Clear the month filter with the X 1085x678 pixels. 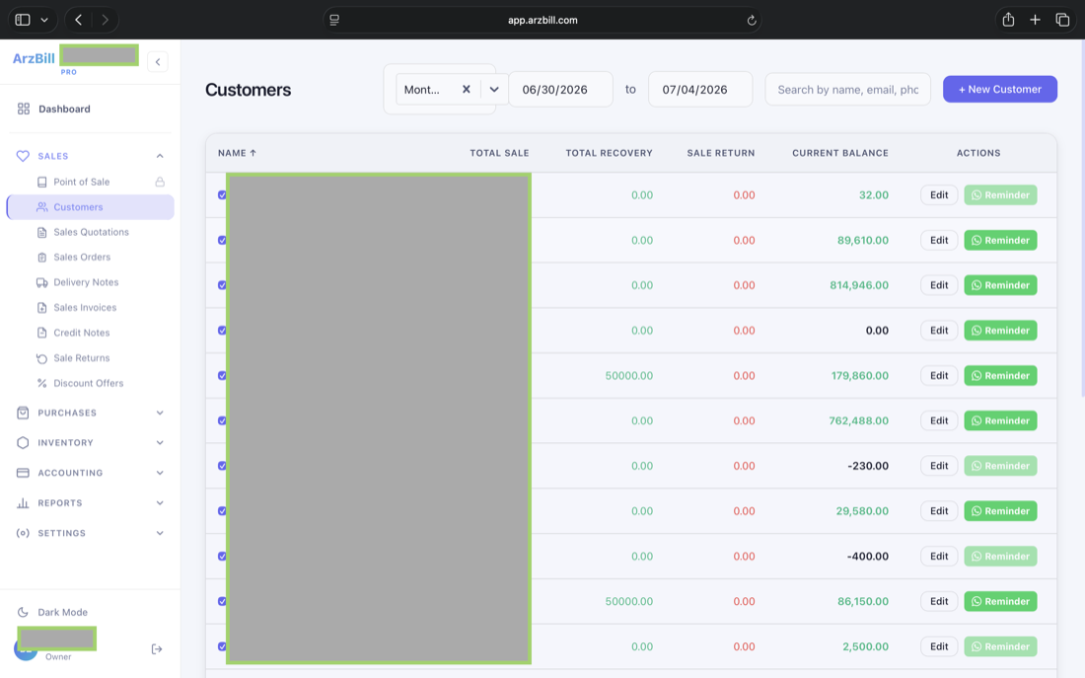(x=467, y=90)
